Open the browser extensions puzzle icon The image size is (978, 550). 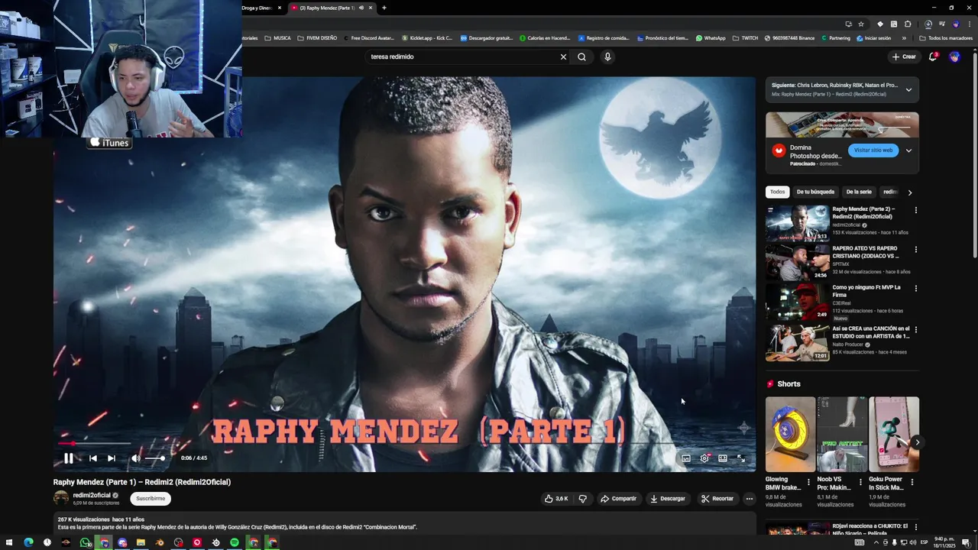(x=908, y=24)
